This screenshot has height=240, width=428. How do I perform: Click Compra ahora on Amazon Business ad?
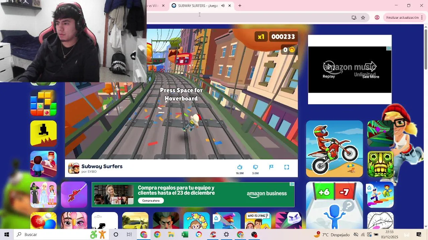tap(151, 201)
